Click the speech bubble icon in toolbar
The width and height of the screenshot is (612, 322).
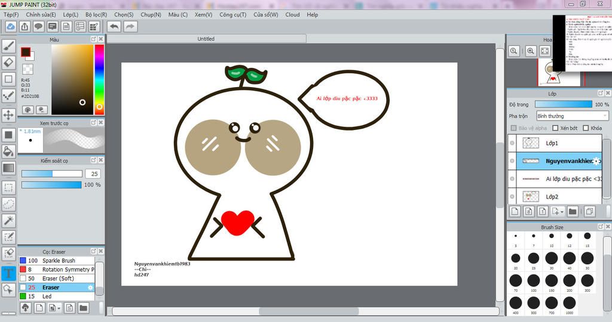[x=38, y=26]
